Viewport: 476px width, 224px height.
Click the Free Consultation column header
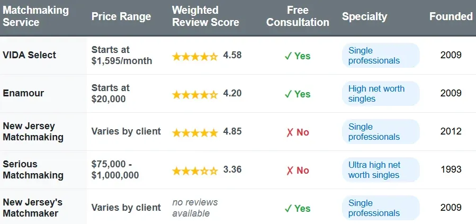coord(298,16)
